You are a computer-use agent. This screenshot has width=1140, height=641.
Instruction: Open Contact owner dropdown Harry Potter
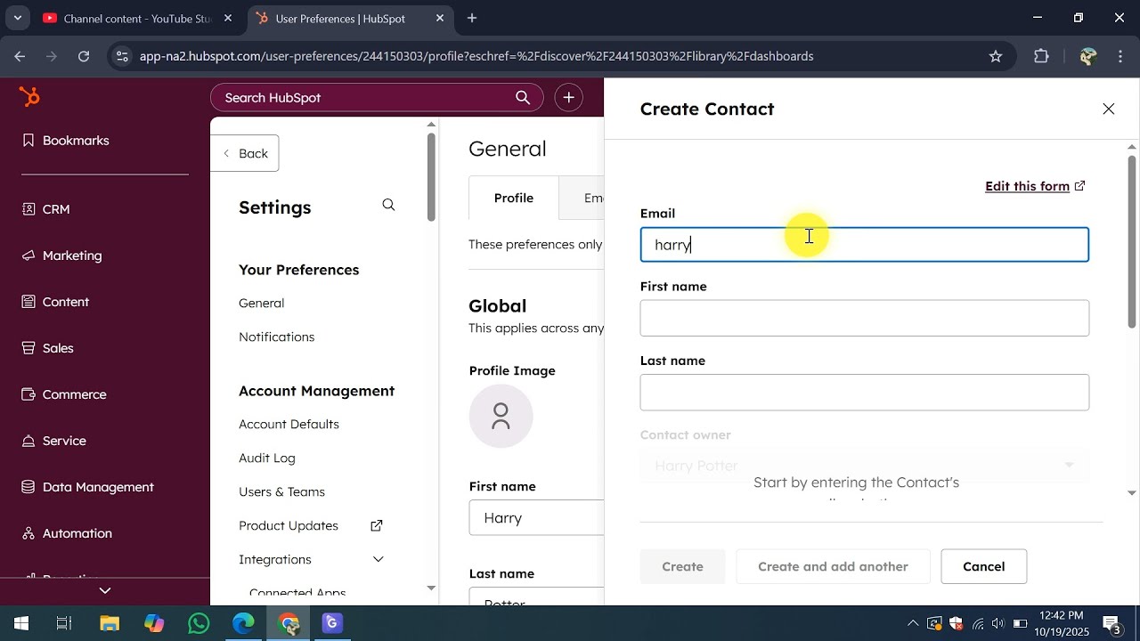pyautogui.click(x=865, y=466)
